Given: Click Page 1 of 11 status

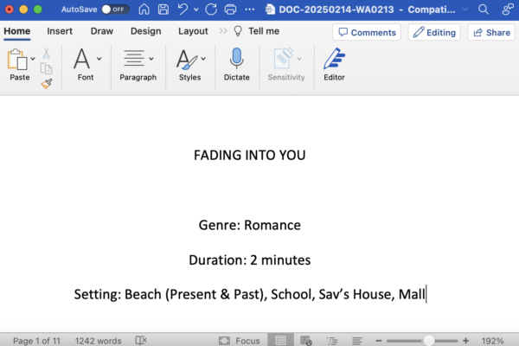Looking at the screenshot, I should (x=36, y=341).
